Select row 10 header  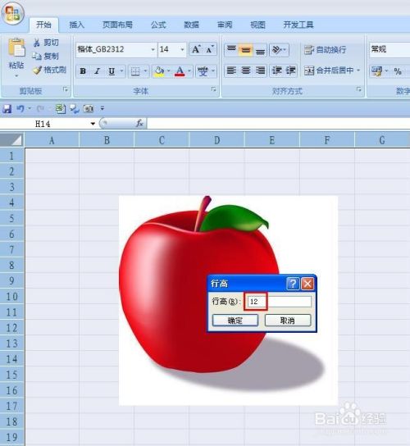click(x=11, y=297)
